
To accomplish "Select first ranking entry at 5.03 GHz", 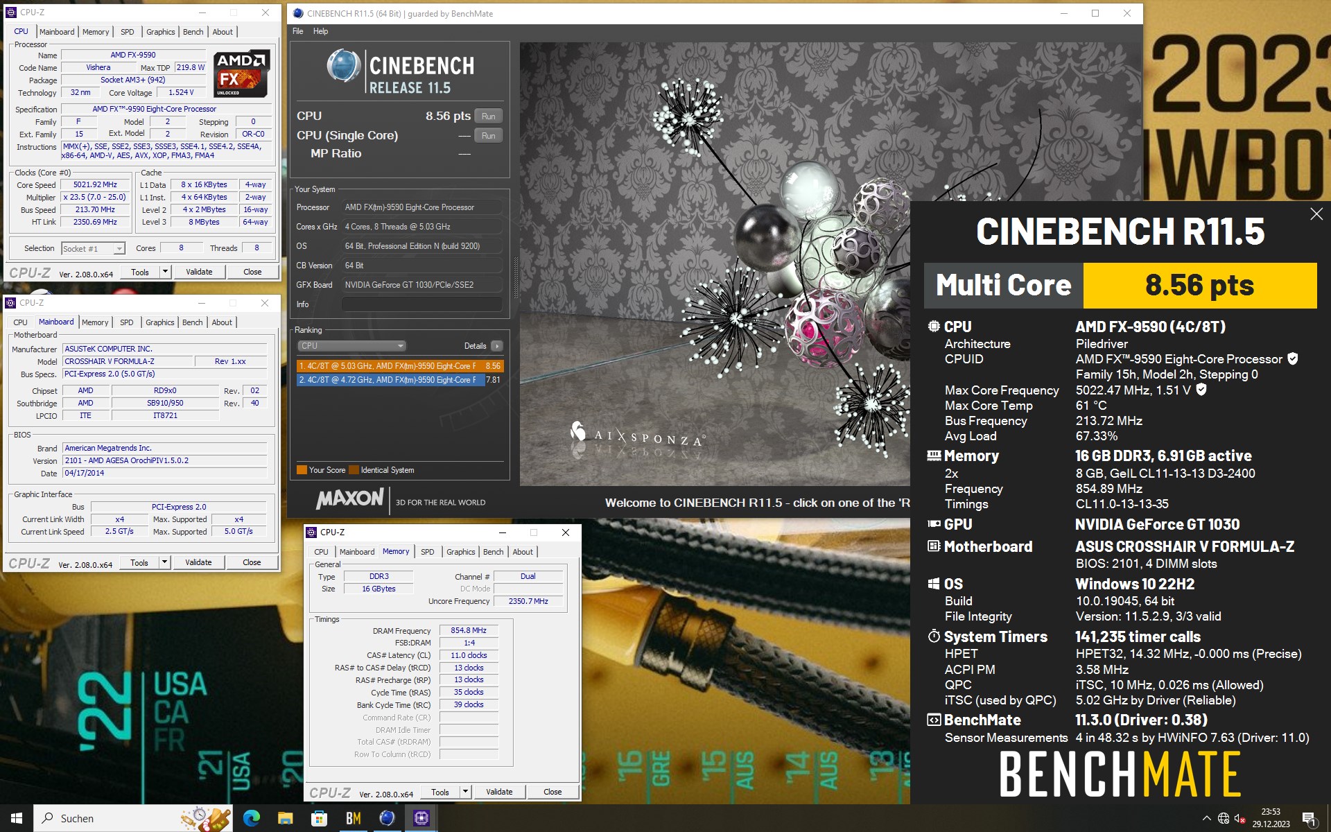I will [x=400, y=366].
